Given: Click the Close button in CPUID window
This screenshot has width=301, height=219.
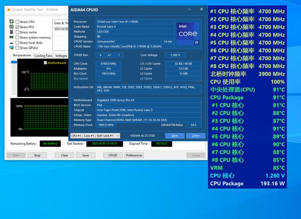Looking at the screenshot, I should click(x=196, y=136).
